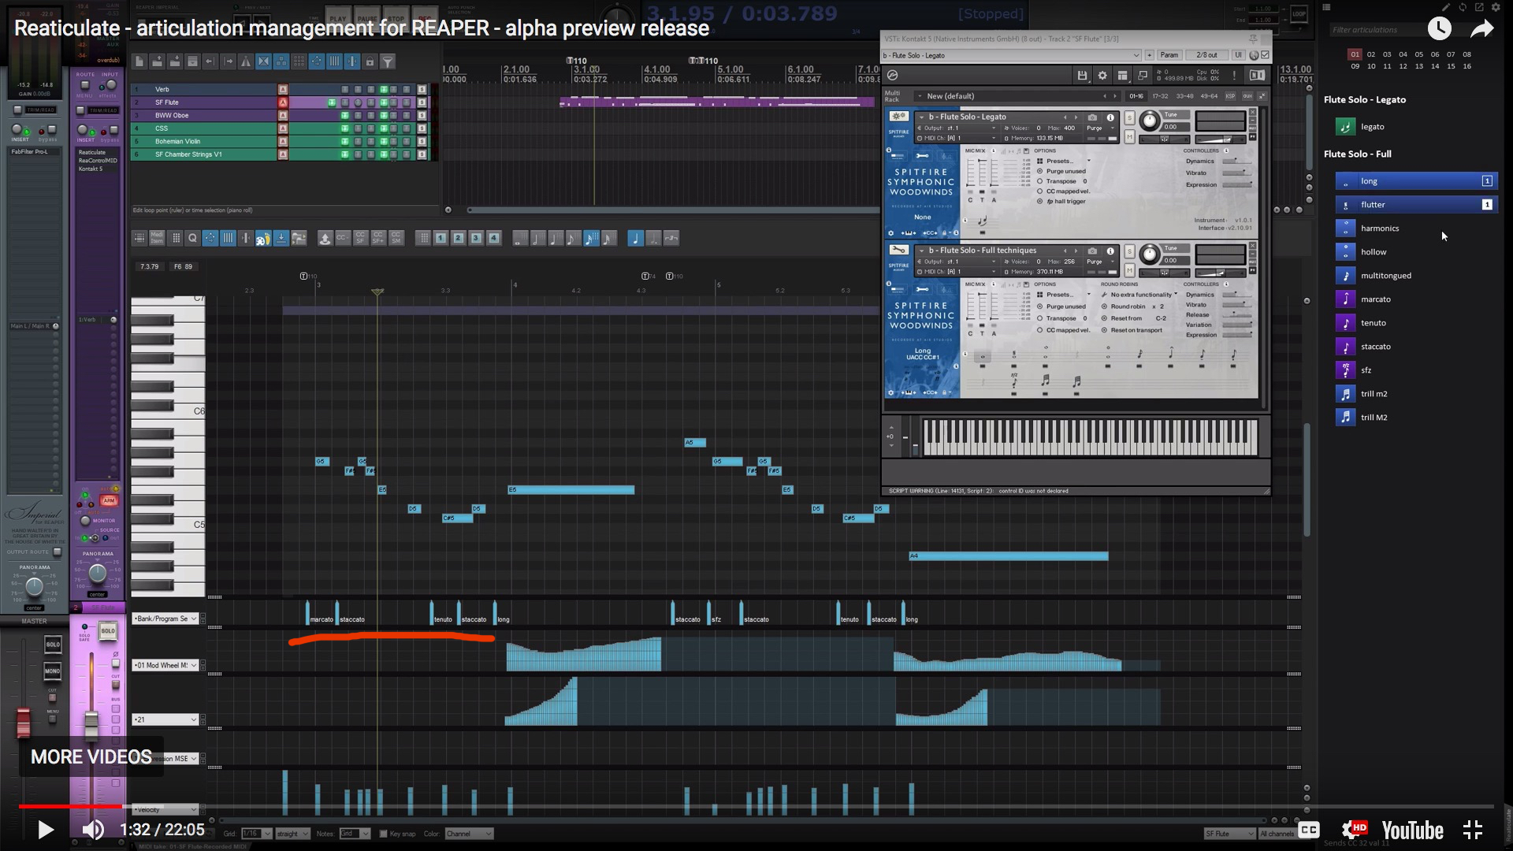Enable the Transpose radio option in Legato
This screenshot has width=1513, height=851.
tap(1040, 181)
